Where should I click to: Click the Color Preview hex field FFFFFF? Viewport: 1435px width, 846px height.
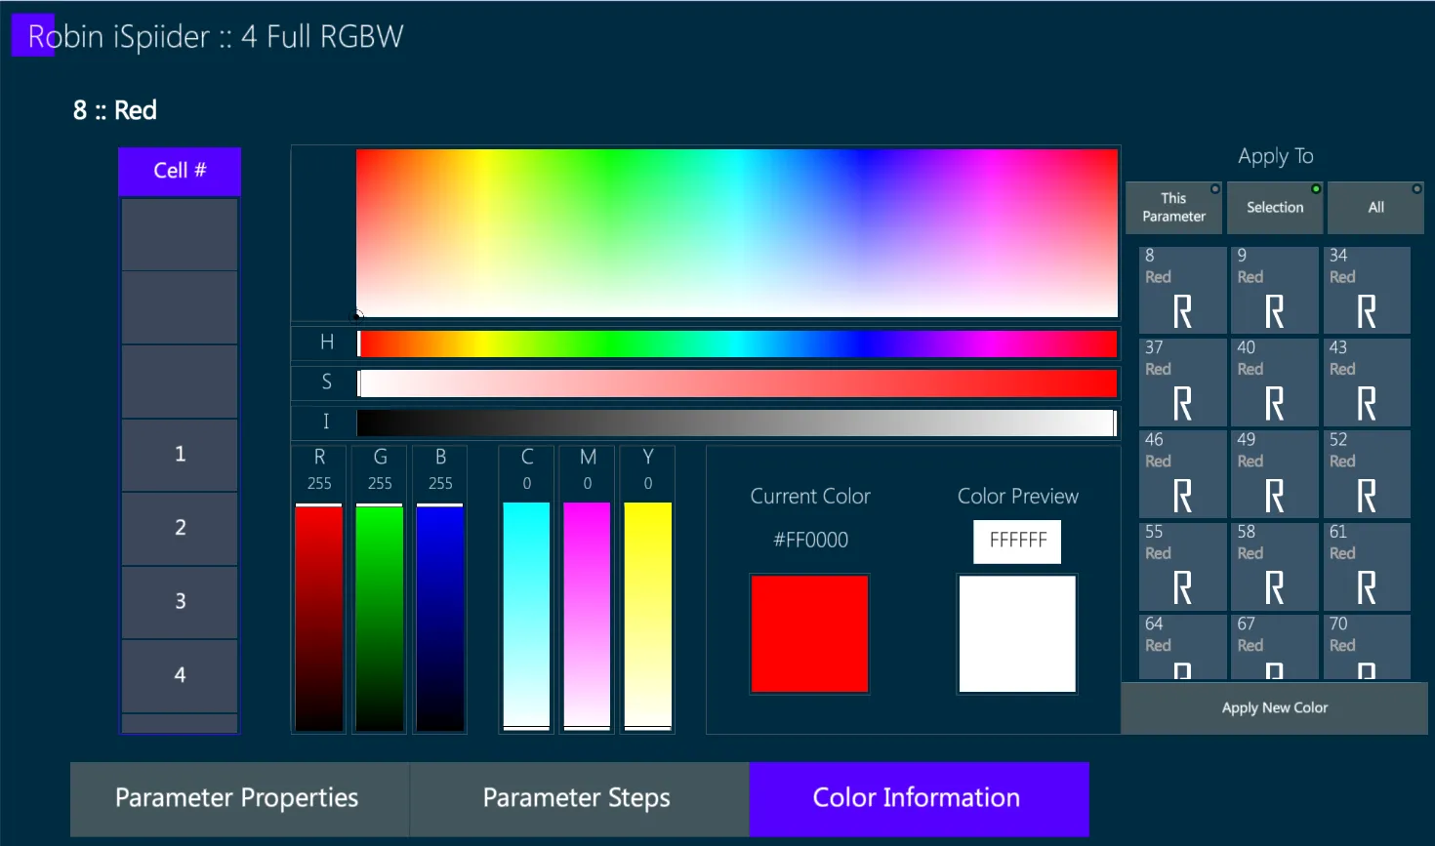point(1017,542)
